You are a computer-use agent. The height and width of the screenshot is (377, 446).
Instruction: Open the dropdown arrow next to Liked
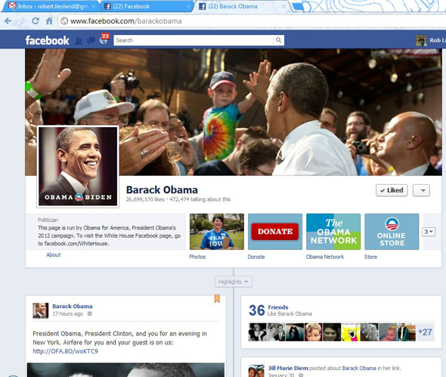(x=421, y=190)
